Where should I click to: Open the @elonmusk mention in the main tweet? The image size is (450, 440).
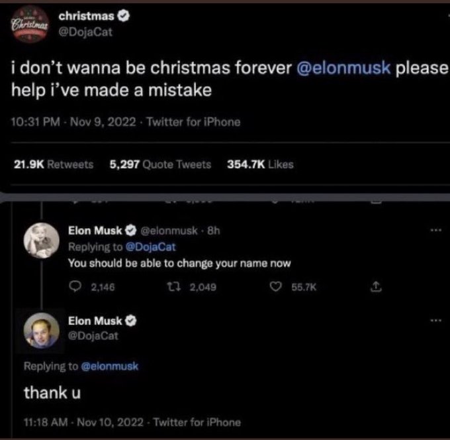343,68
